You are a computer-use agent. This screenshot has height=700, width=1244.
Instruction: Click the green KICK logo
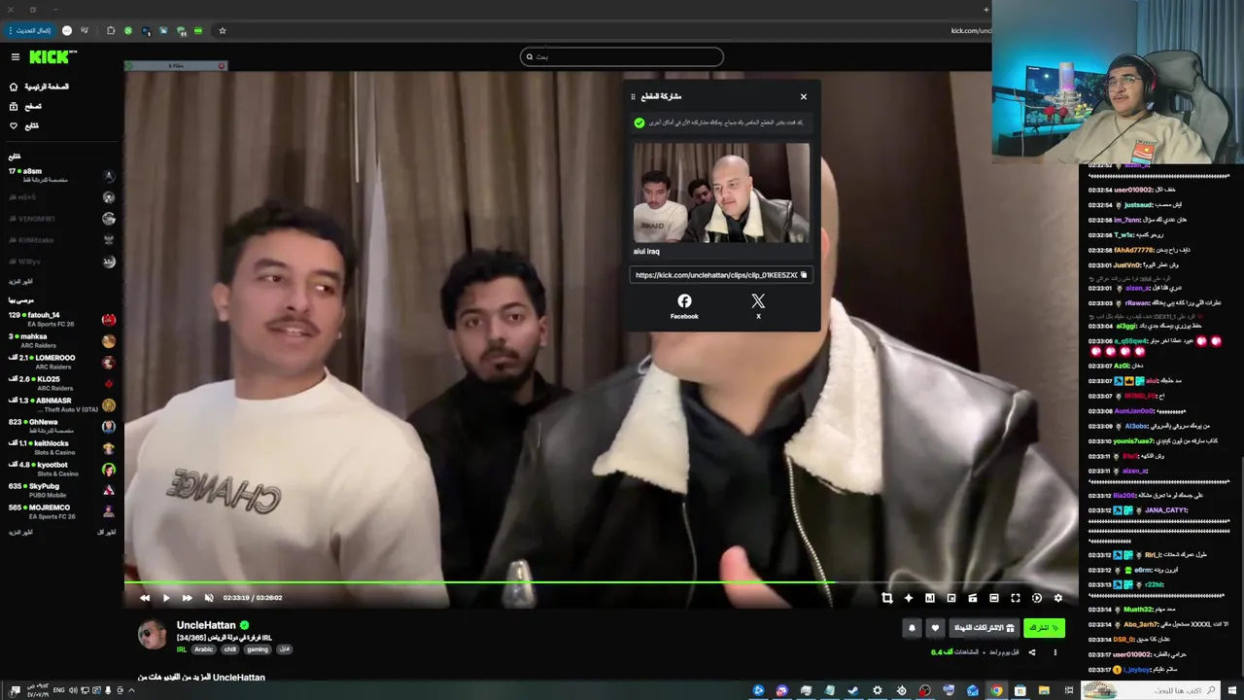tap(51, 56)
